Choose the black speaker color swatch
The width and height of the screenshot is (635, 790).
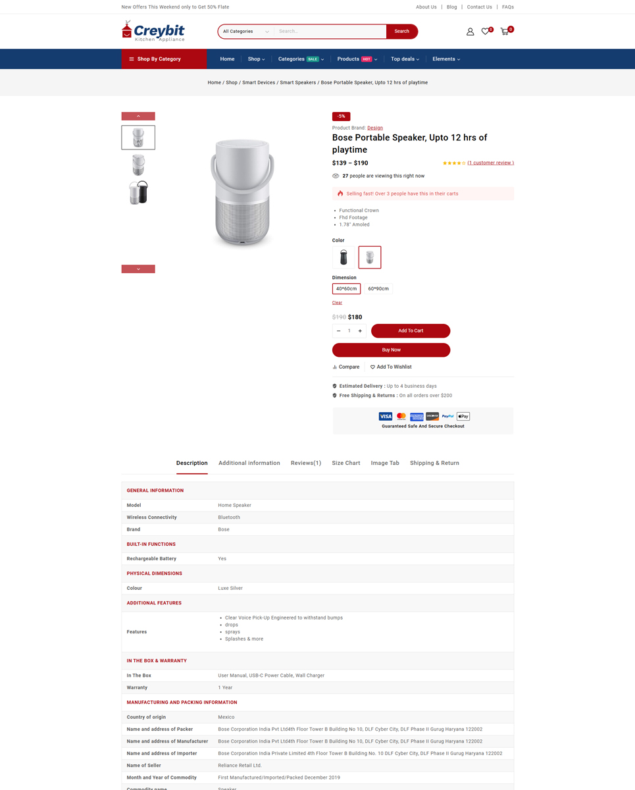343,257
